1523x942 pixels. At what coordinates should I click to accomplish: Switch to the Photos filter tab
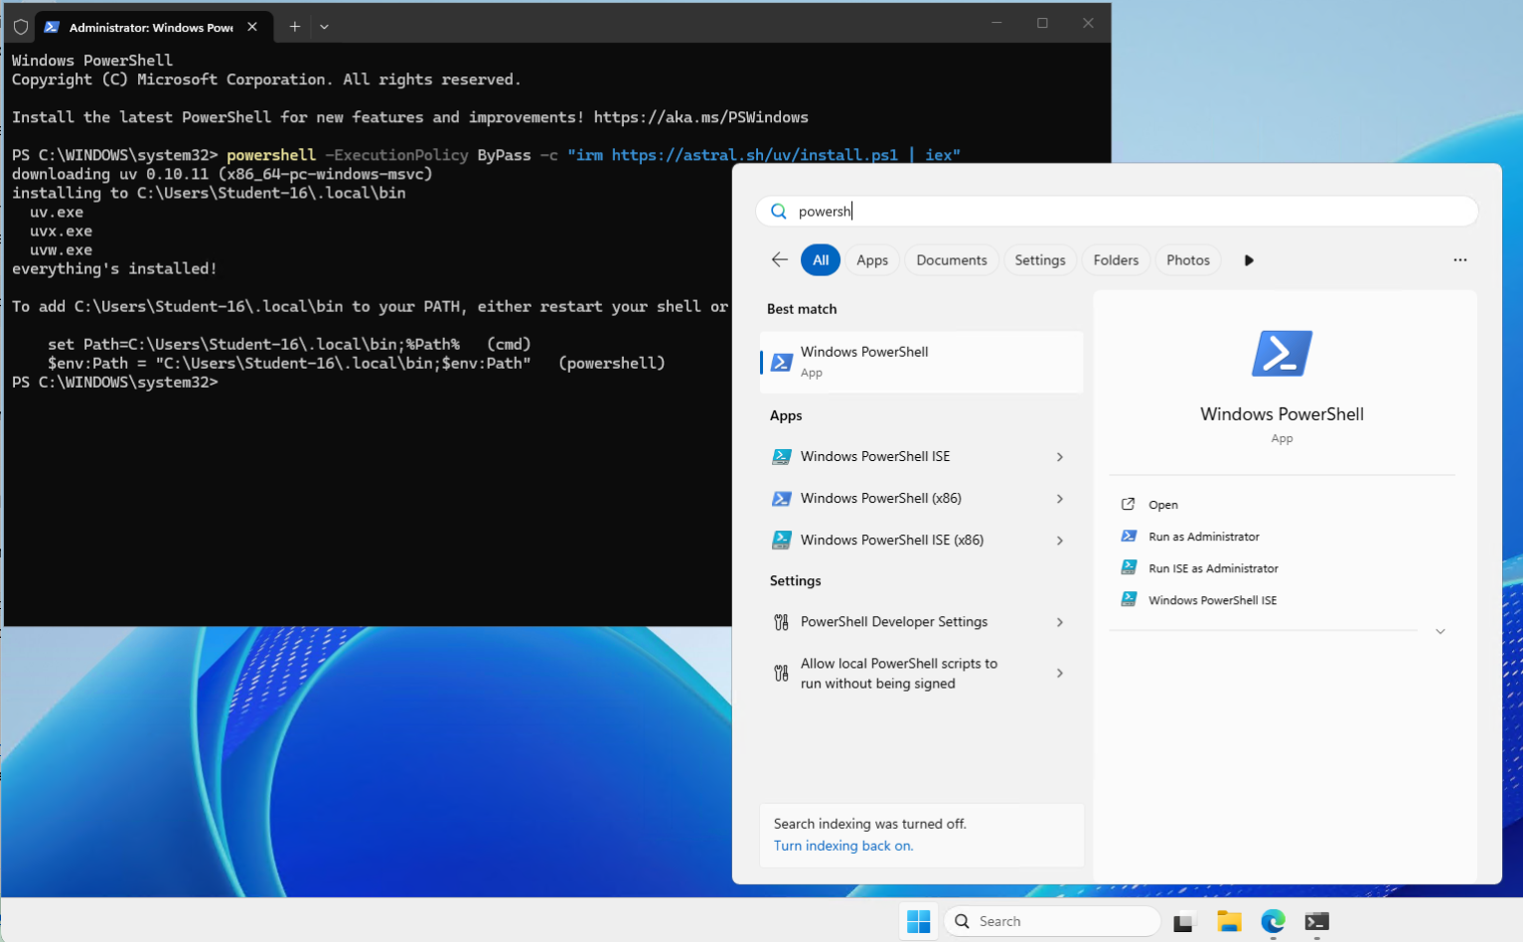tap(1188, 260)
